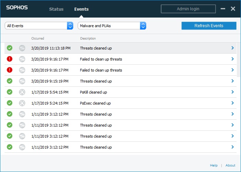Click the green checkmark on the 11:13:18 PM event
The width and height of the screenshot is (241, 172).
coord(10,48)
